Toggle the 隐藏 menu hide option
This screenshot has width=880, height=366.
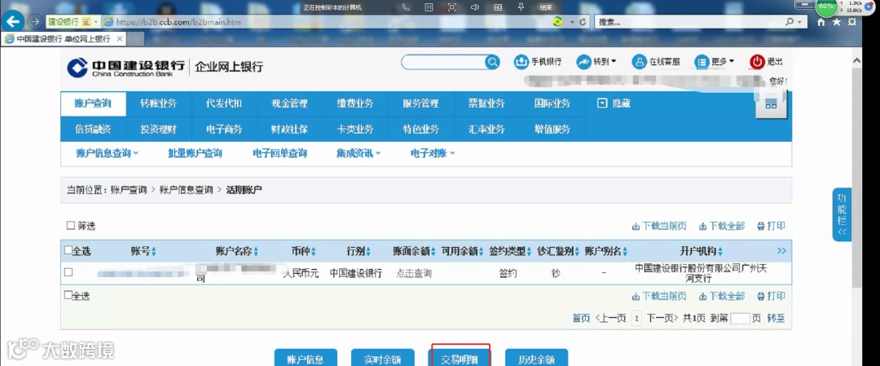tap(614, 104)
